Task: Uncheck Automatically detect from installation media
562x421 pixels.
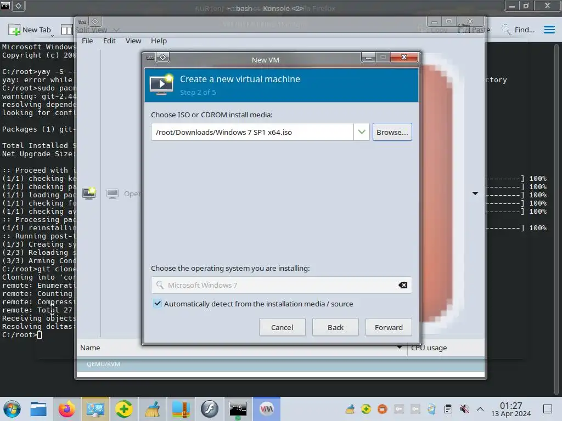Action: click(158, 304)
